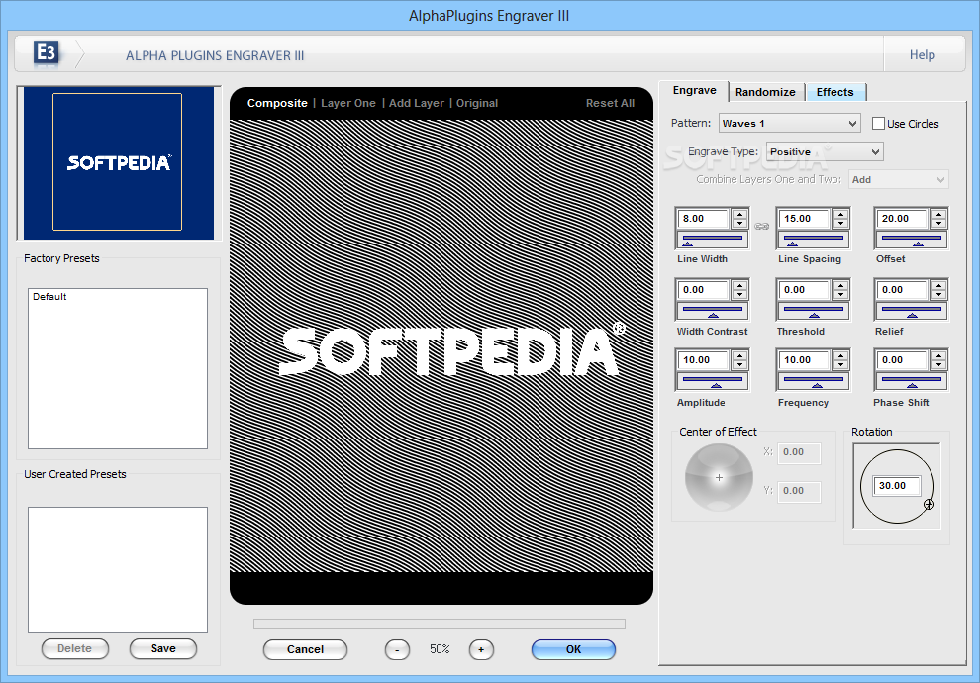The image size is (980, 683).
Task: Click the Cancel button
Action: (305, 649)
